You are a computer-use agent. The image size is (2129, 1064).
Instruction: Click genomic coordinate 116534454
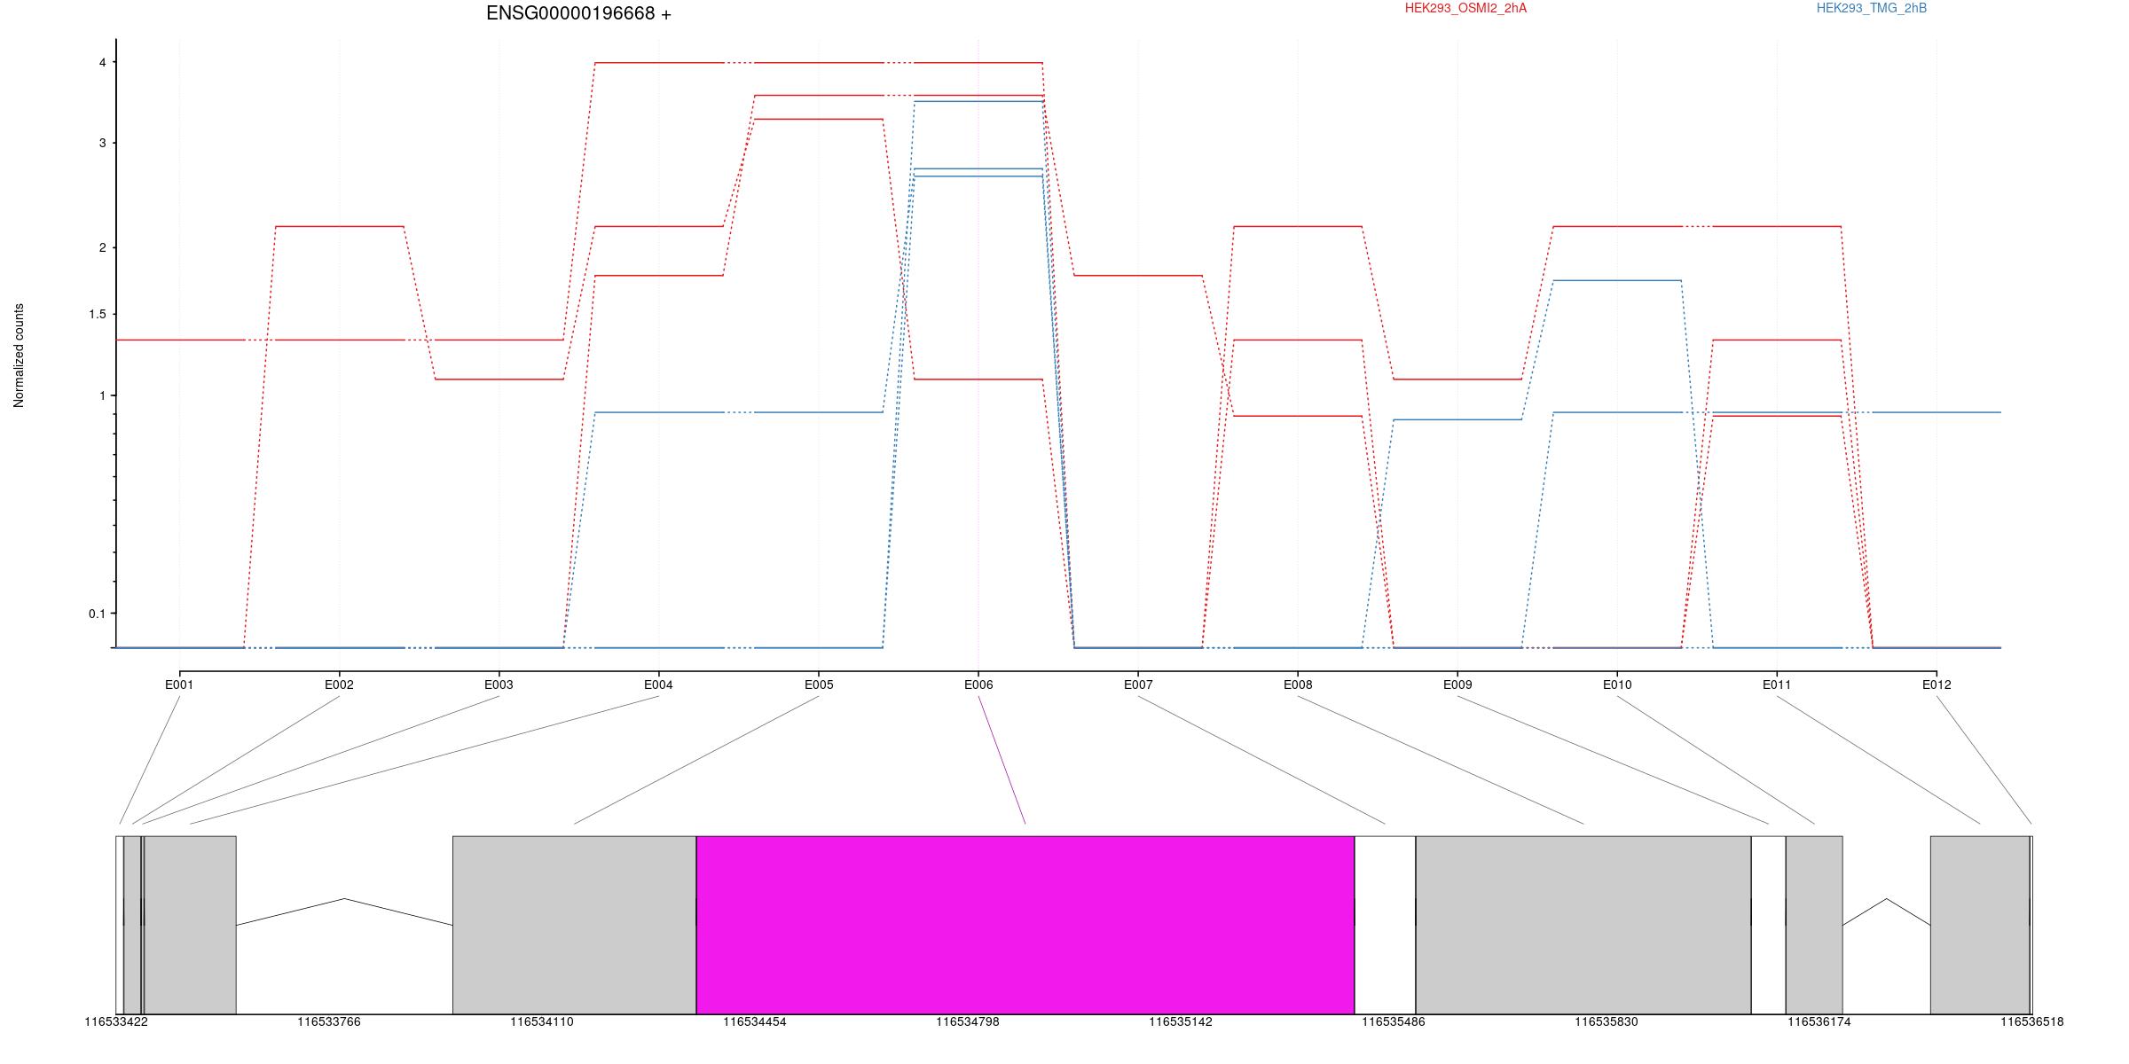click(x=755, y=1022)
